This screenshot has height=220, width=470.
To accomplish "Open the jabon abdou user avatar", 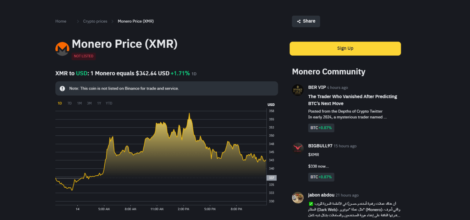I will point(298,198).
